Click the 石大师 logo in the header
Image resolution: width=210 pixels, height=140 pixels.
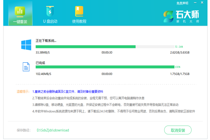coord(182,16)
